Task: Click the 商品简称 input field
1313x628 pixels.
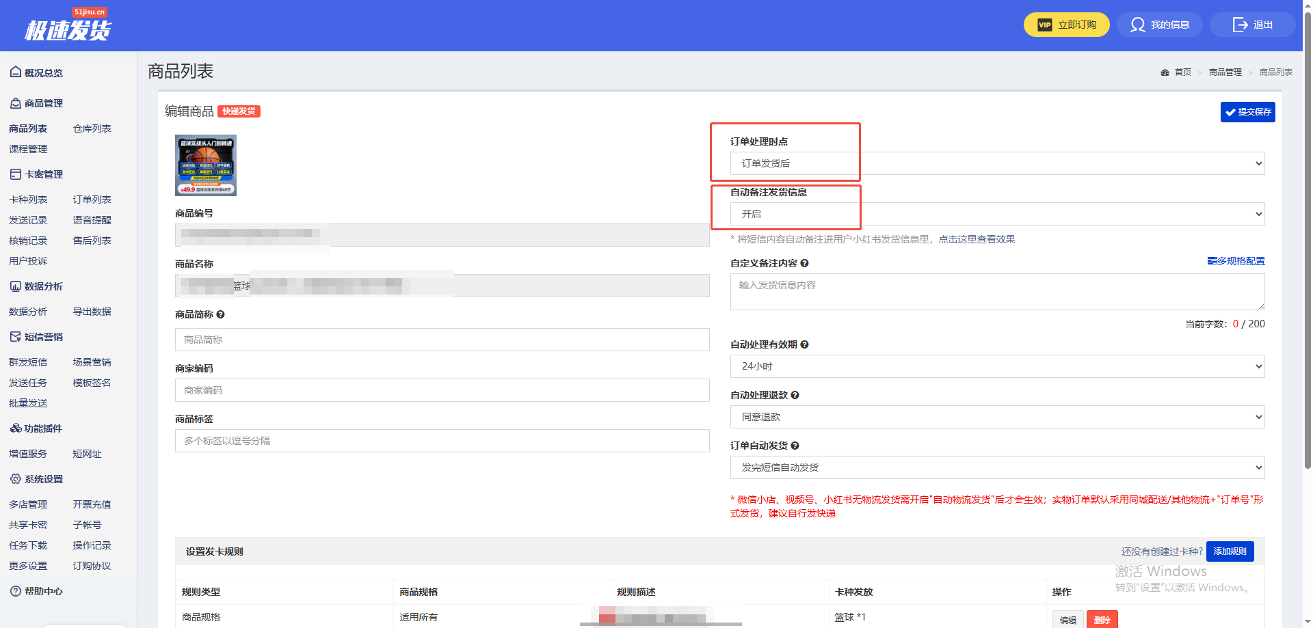Action: point(442,340)
